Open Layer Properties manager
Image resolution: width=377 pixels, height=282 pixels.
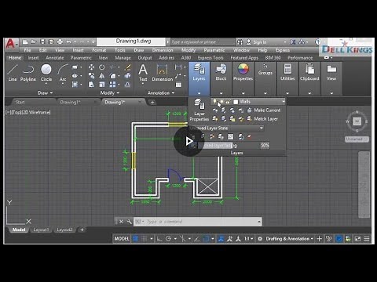tap(199, 110)
